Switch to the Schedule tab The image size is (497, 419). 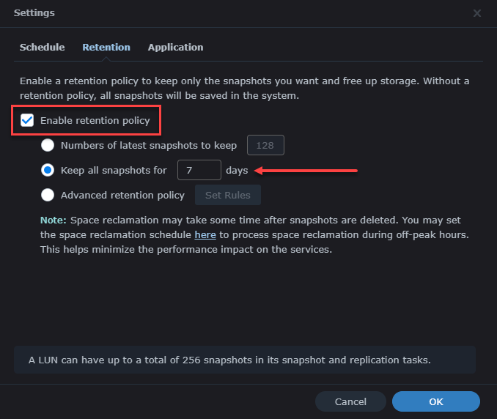point(42,47)
